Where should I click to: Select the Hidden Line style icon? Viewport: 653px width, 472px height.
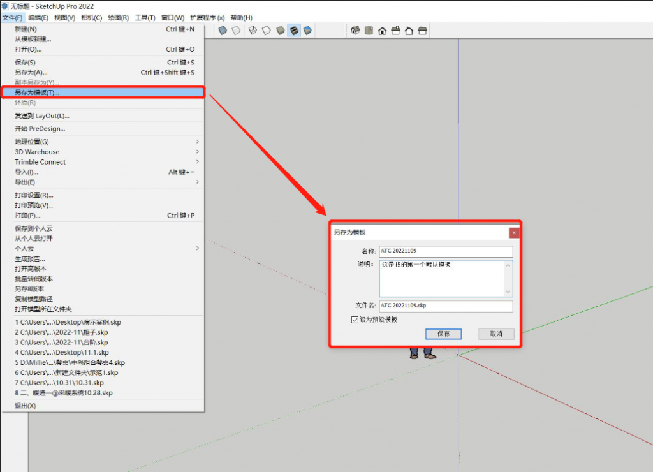[x=267, y=31]
